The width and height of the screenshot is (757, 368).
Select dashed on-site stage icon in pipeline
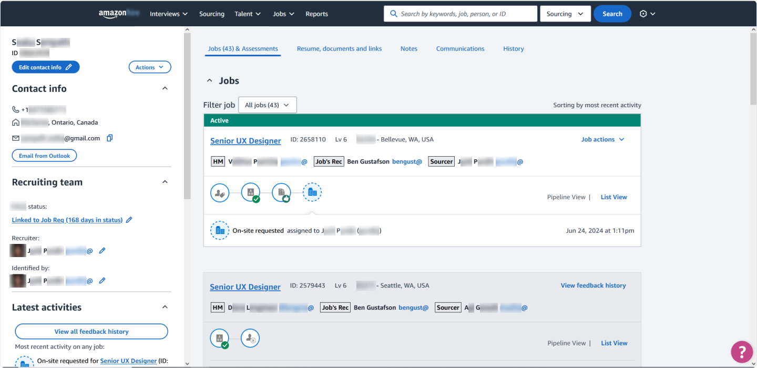pos(312,192)
